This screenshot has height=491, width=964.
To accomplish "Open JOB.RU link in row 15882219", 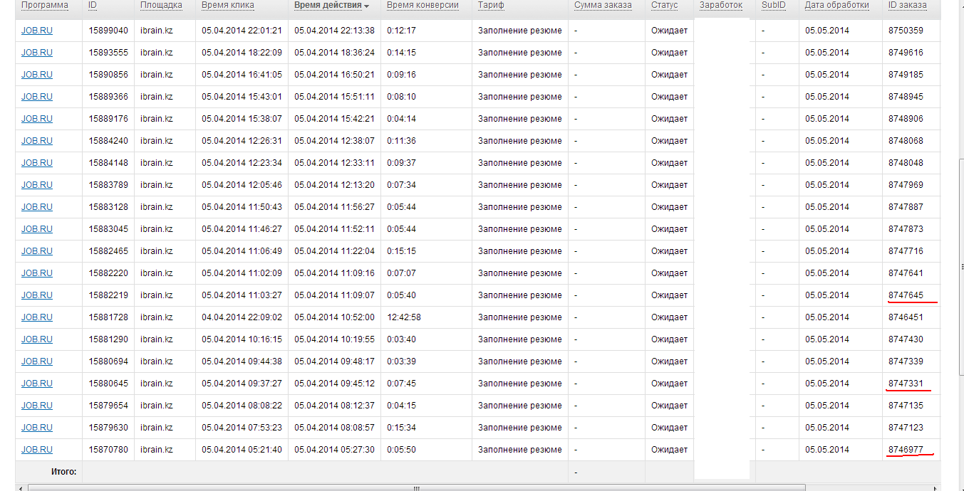I will (37, 295).
